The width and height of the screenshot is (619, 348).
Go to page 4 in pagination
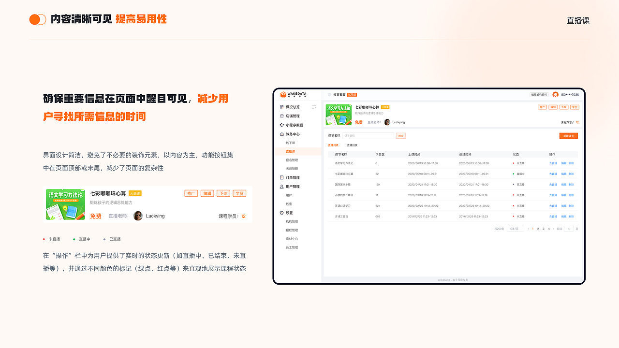(x=548, y=229)
